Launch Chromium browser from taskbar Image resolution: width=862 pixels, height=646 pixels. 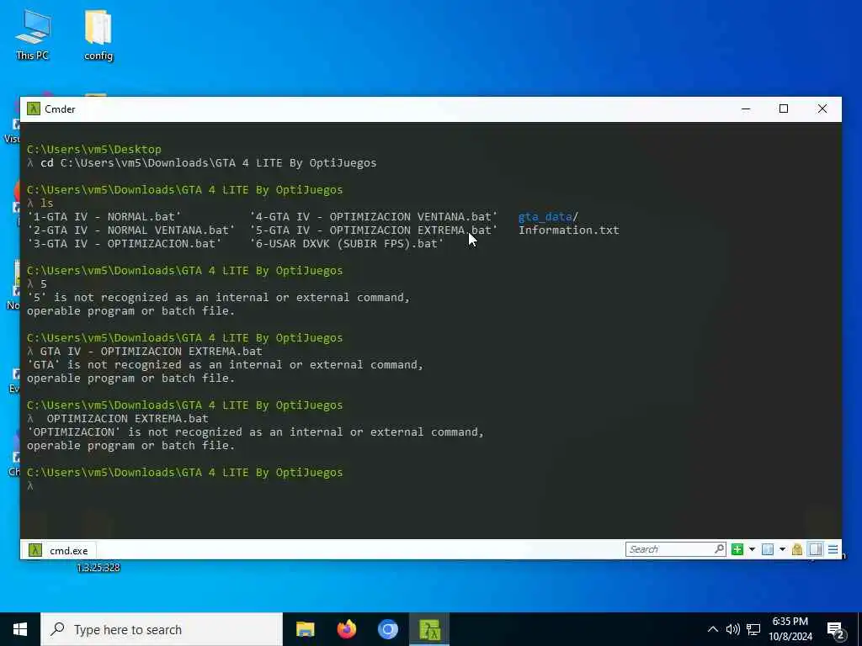coord(387,629)
